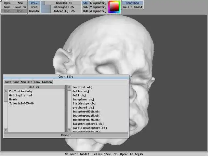
Task: Enable Add mode
Action: point(85,3)
